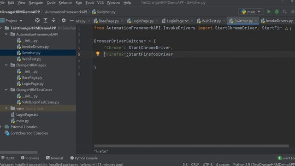Viewport: 295px width, 166px height.
Task: Close the LoginPage.py tab
Action: click(157, 21)
